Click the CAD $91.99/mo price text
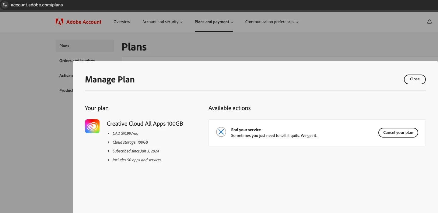 tap(125, 133)
